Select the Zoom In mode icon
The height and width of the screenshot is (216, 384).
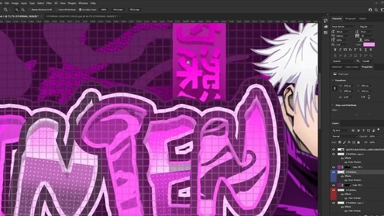pyautogui.click(x=17, y=10)
